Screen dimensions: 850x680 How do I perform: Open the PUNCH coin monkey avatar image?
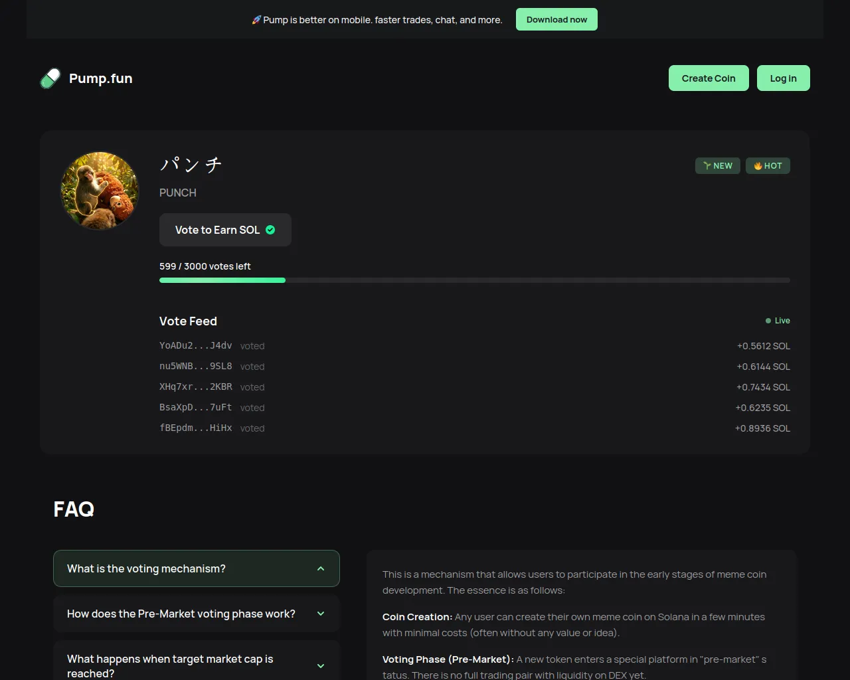pos(100,191)
